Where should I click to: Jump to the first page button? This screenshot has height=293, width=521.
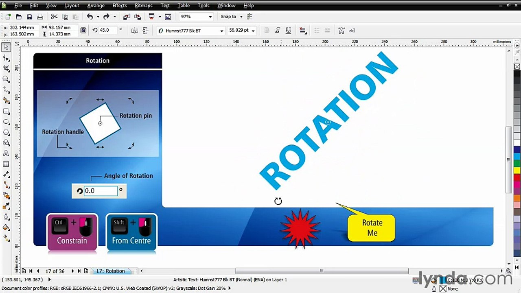point(31,271)
